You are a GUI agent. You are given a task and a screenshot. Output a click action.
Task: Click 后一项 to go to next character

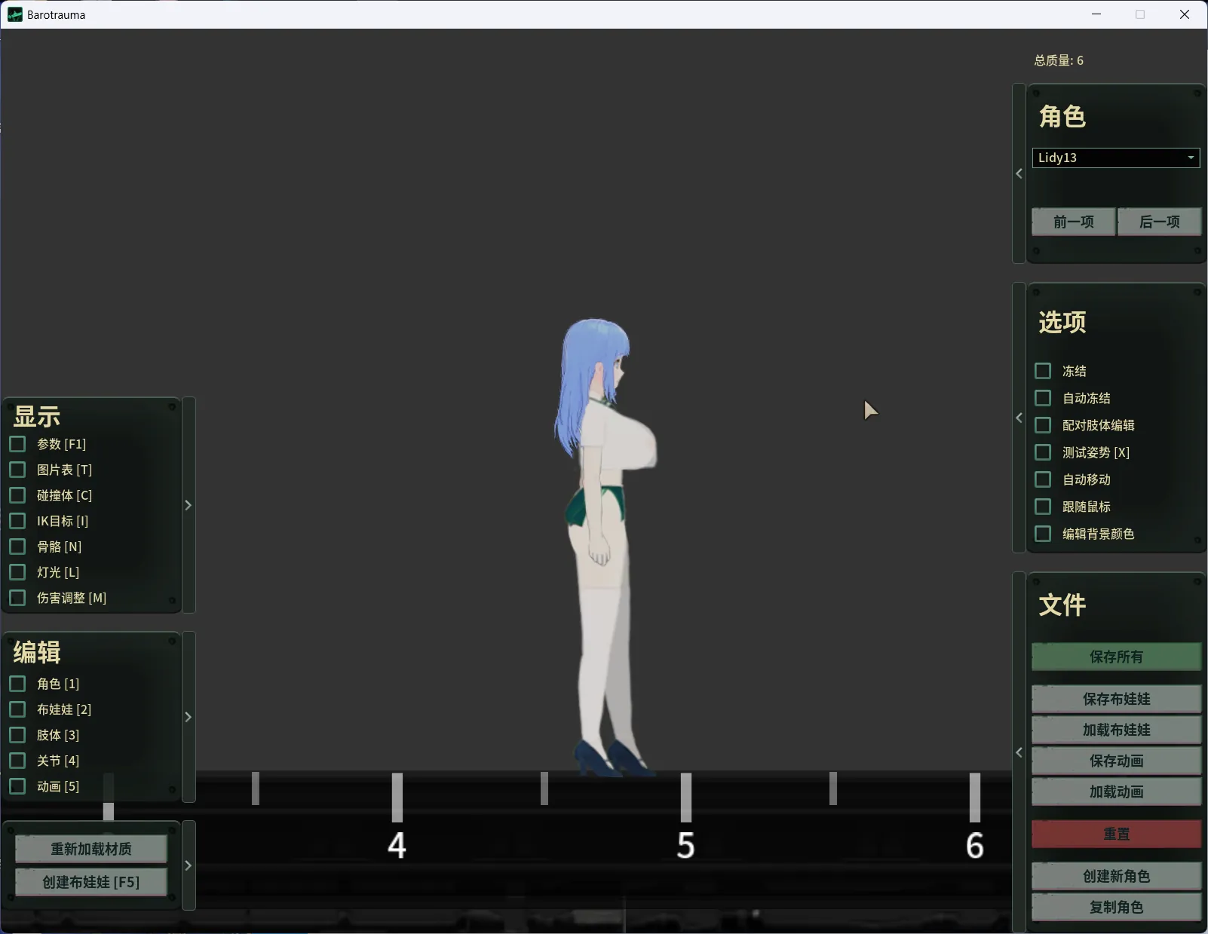tap(1159, 222)
